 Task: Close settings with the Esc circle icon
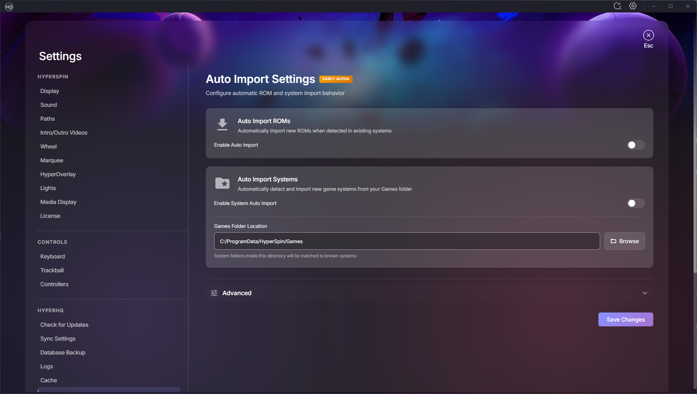[648, 35]
